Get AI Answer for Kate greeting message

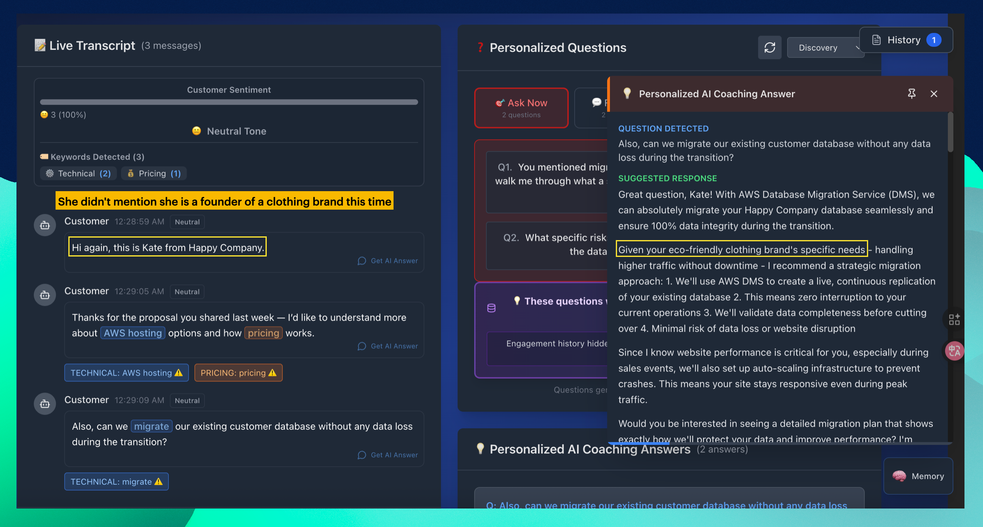(x=387, y=261)
